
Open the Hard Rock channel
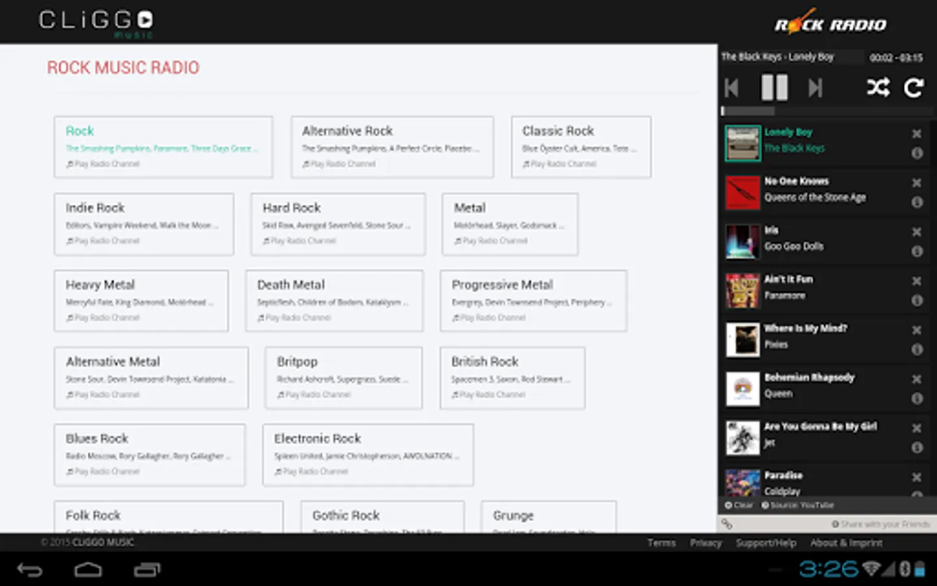click(338, 224)
